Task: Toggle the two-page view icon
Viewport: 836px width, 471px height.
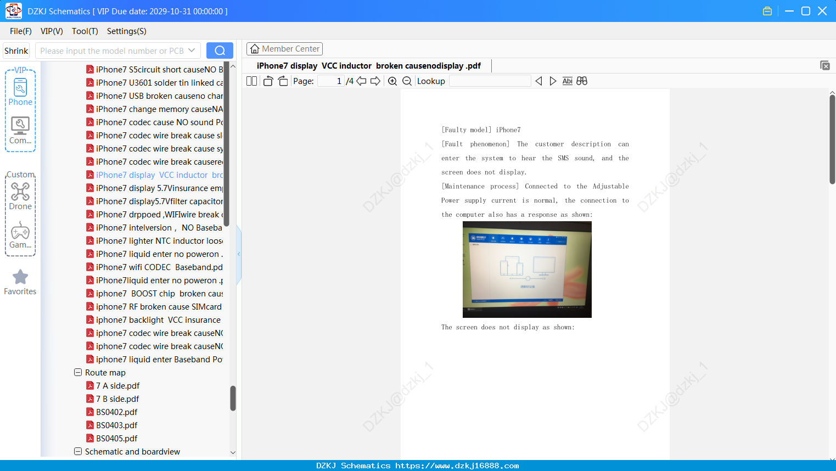Action: click(x=252, y=81)
